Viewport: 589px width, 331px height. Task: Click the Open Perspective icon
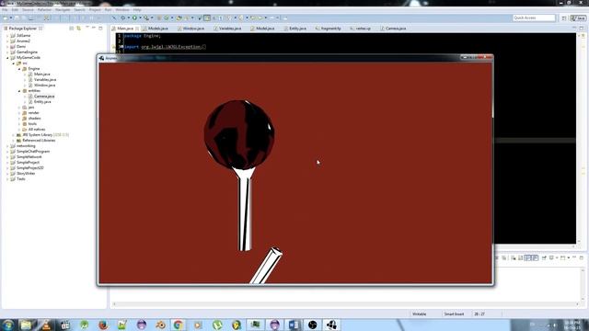coord(564,18)
